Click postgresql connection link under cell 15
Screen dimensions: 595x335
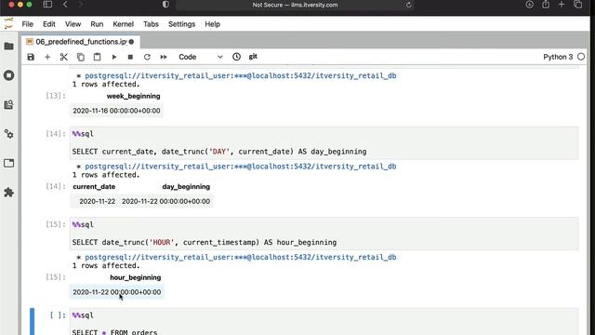(x=241, y=257)
